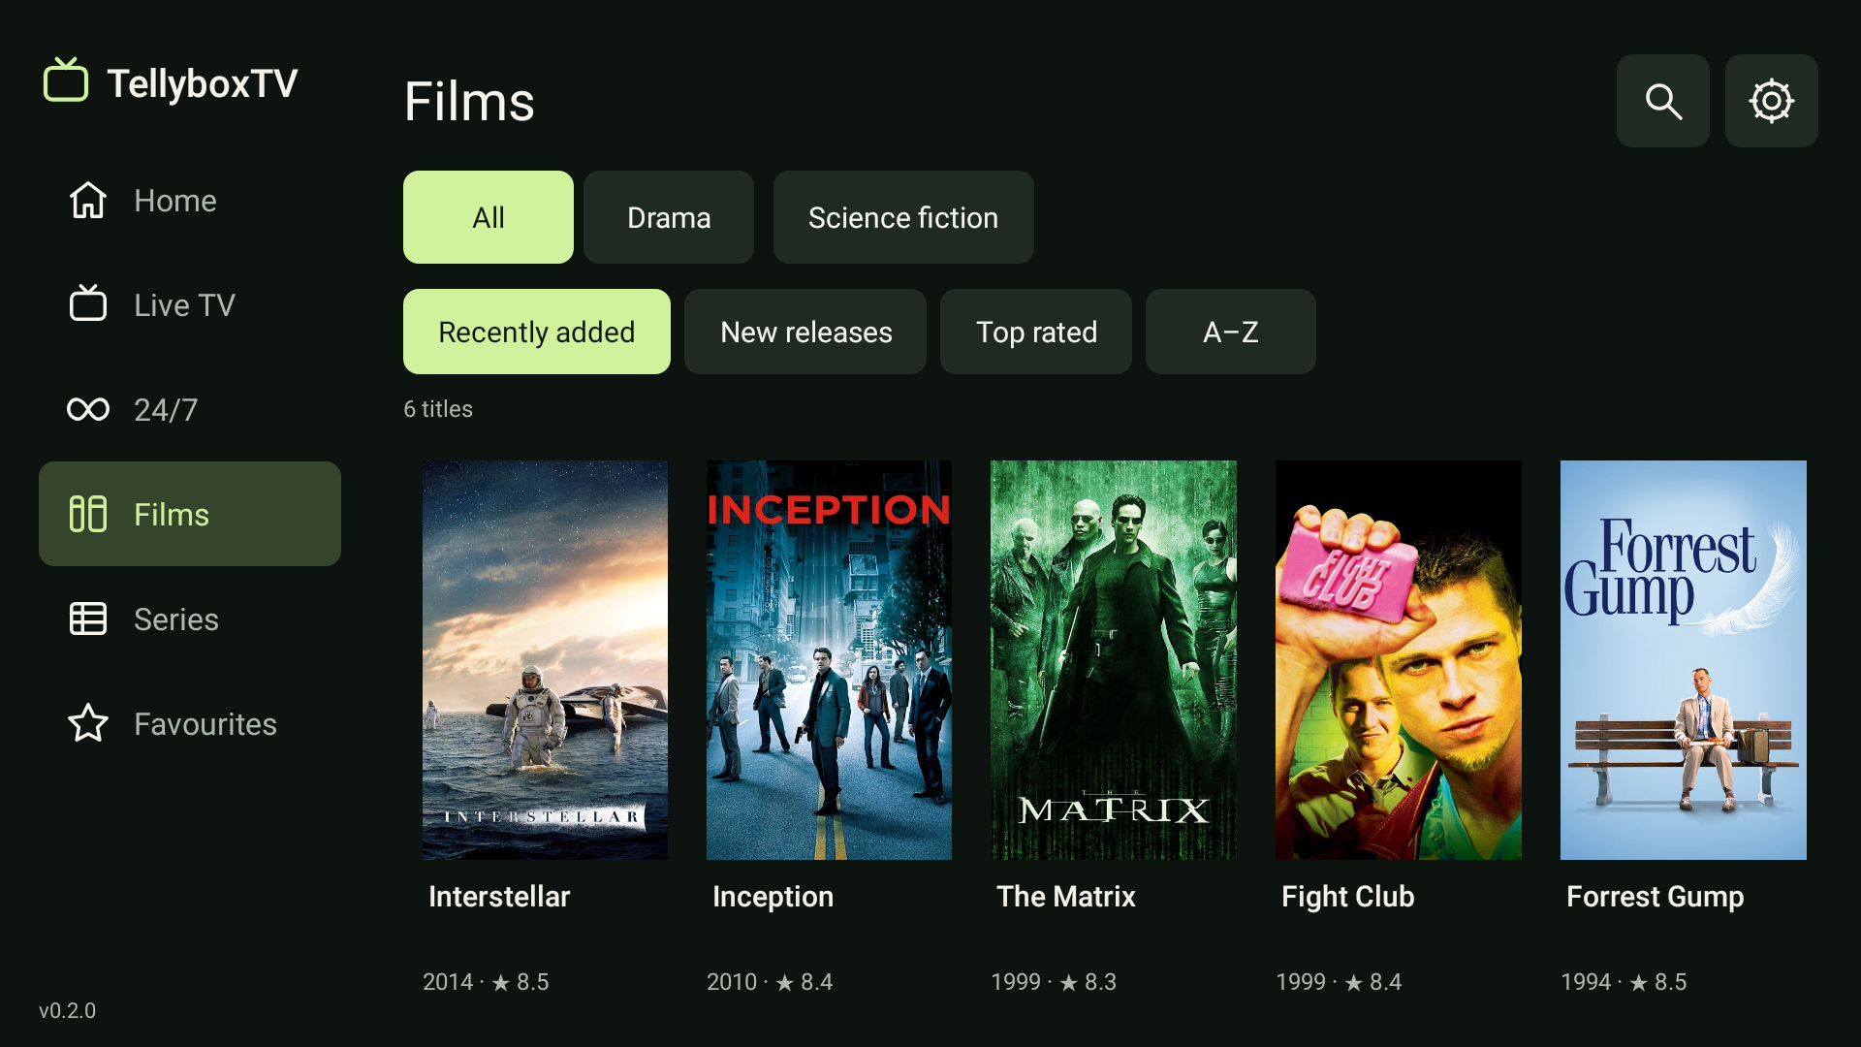Open the Interstellar poster
Image resolution: width=1861 pixels, height=1047 pixels.
click(545, 660)
